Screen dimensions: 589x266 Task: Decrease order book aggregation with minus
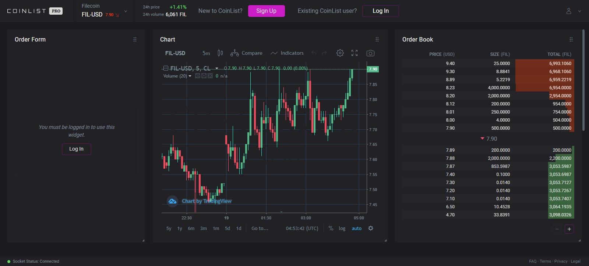coord(557,229)
